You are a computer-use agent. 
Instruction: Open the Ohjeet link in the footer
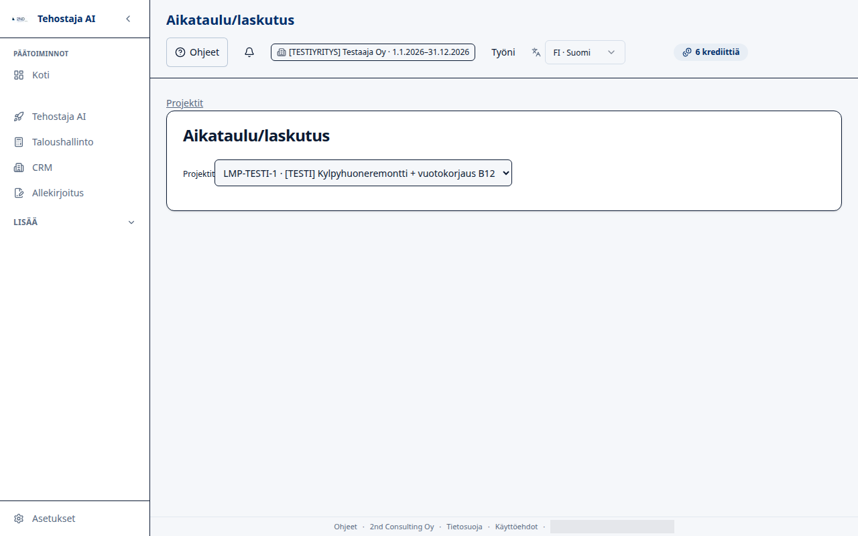tap(346, 527)
